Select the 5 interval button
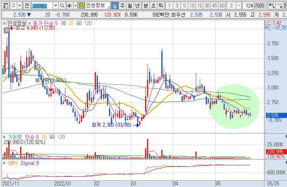The width and height of the screenshot is (287, 187). pyautogui.click(x=184, y=6)
